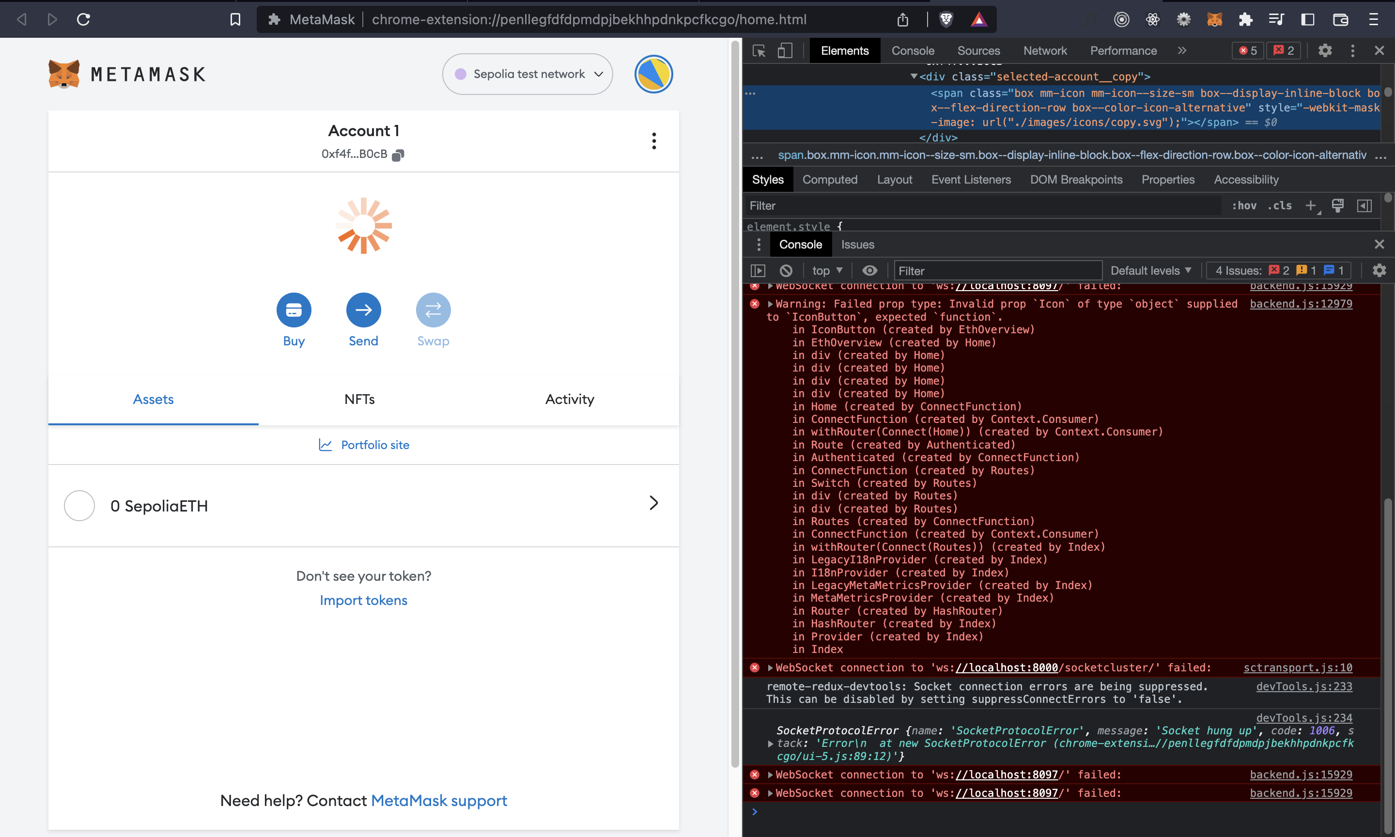Select the Buy icon
This screenshot has width=1395, height=837.
[x=294, y=310]
